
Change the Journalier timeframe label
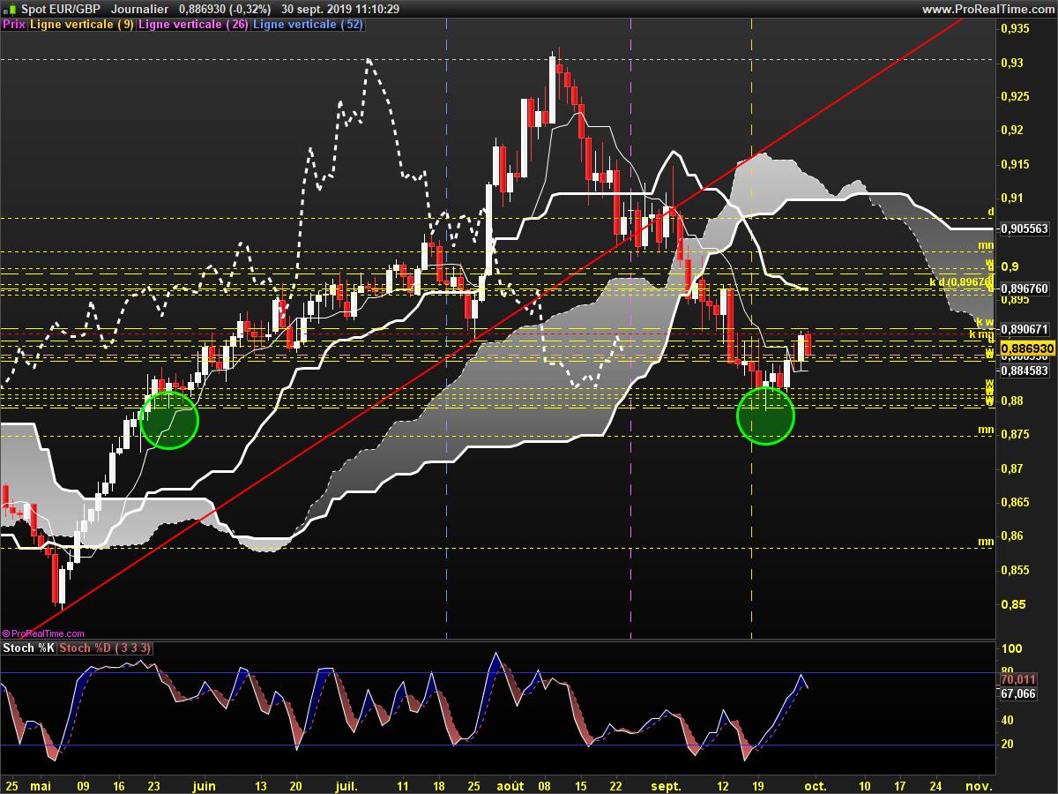[x=140, y=9]
